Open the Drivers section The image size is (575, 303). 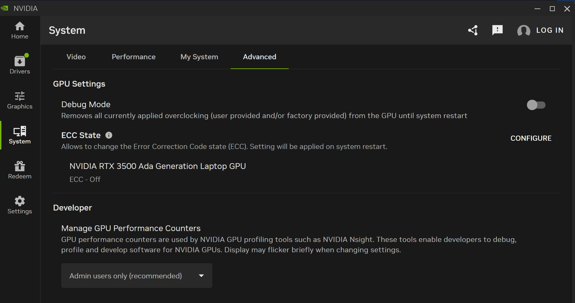[20, 64]
